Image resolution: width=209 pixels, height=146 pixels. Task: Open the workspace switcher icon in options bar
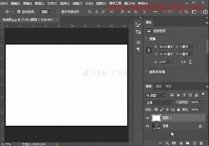194,12
